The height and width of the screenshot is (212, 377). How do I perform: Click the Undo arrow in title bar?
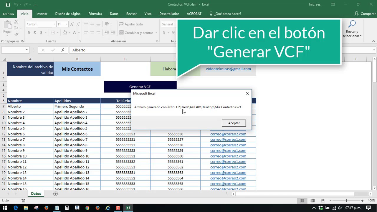(16, 5)
